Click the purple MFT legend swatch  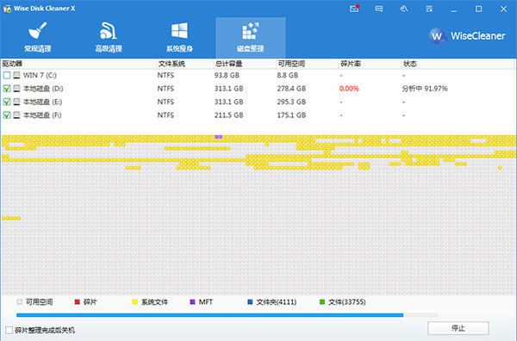point(192,301)
